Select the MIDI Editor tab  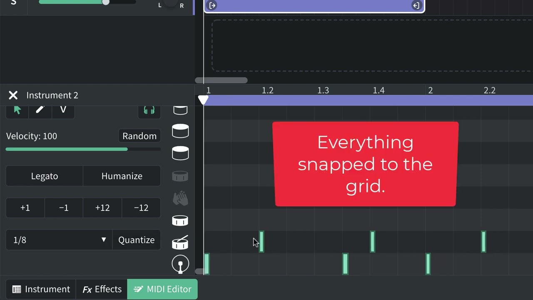(x=162, y=289)
